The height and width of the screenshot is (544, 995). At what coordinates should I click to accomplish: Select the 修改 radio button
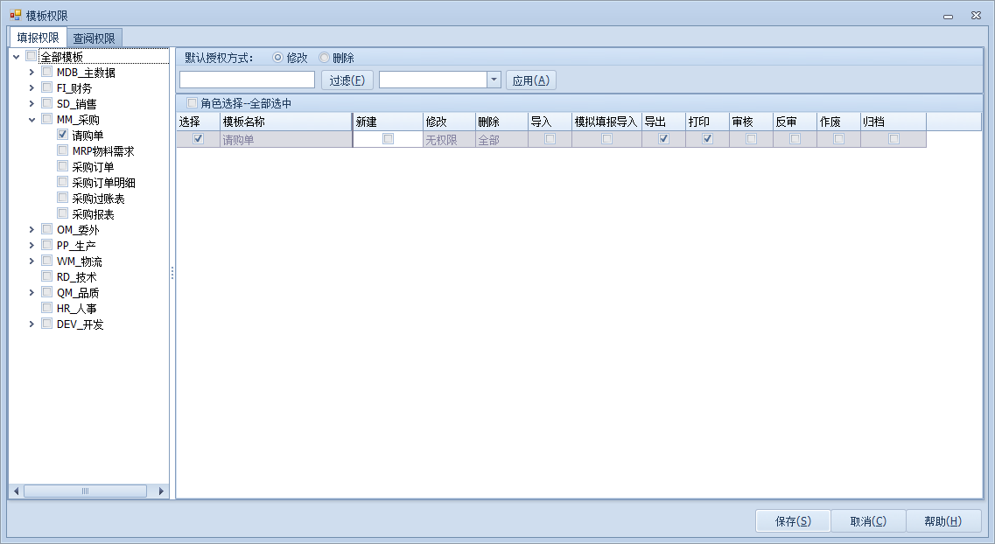278,58
